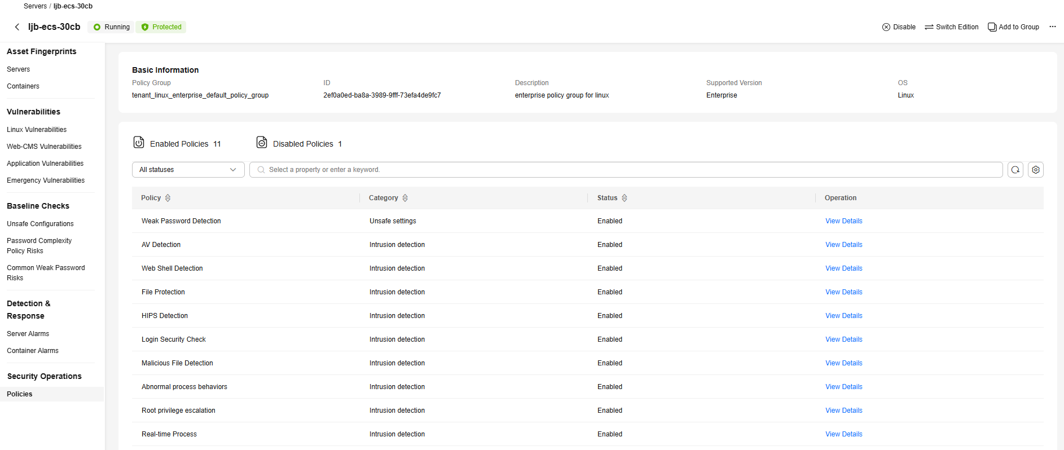The width and height of the screenshot is (1064, 450).
Task: Click the policy keyword search field
Action: pos(626,170)
